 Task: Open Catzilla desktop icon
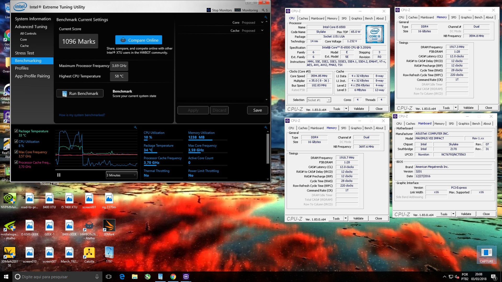(89, 255)
